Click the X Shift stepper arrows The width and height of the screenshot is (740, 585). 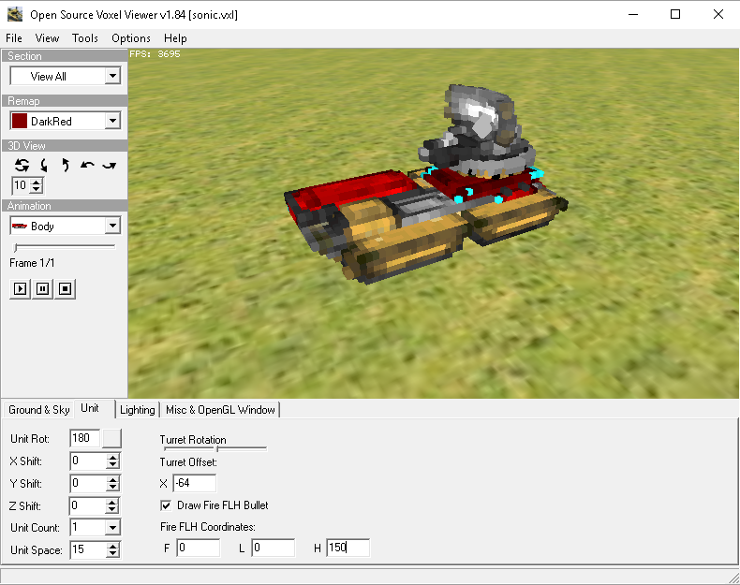pos(112,461)
